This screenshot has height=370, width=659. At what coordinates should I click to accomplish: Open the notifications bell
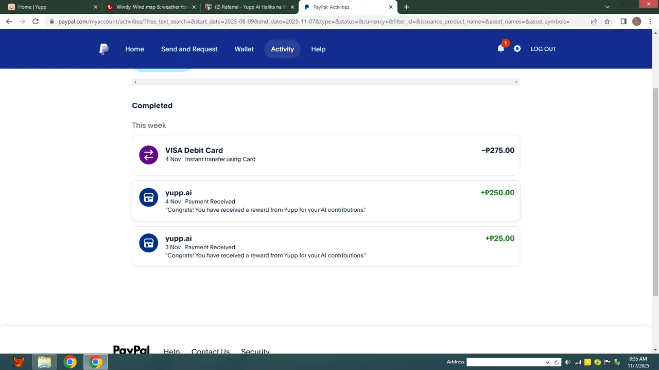pyautogui.click(x=500, y=49)
